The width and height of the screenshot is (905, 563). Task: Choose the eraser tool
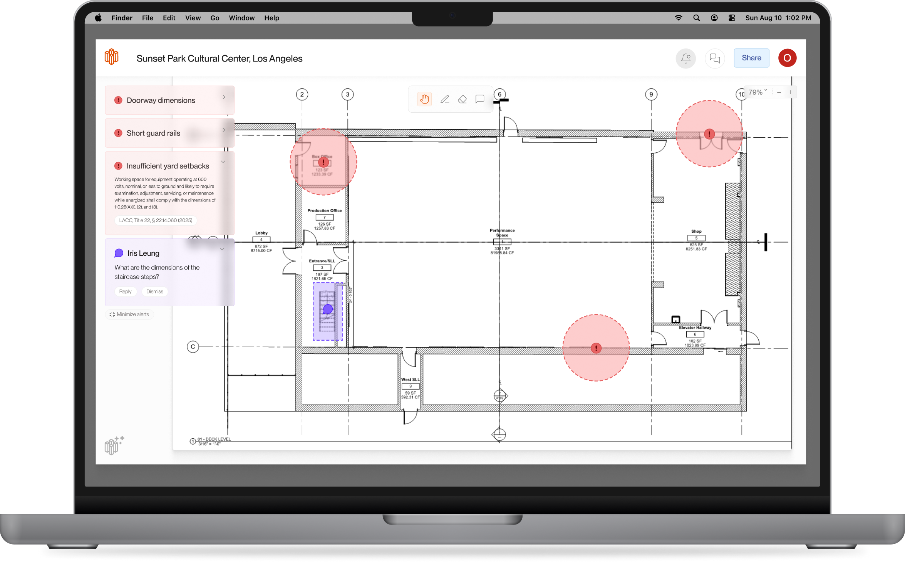[x=462, y=99]
